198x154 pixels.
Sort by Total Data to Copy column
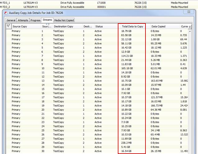click(x=133, y=27)
